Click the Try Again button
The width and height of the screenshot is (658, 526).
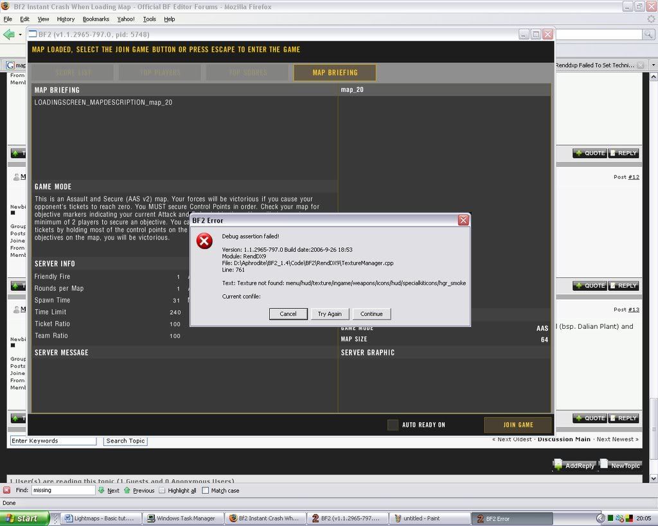(x=330, y=313)
